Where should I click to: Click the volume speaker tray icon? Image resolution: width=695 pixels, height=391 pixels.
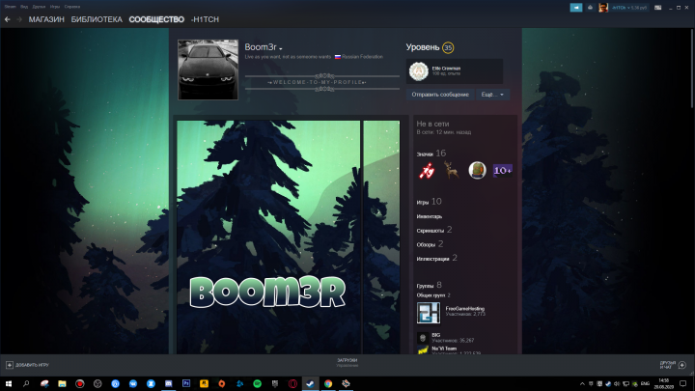[x=617, y=384]
